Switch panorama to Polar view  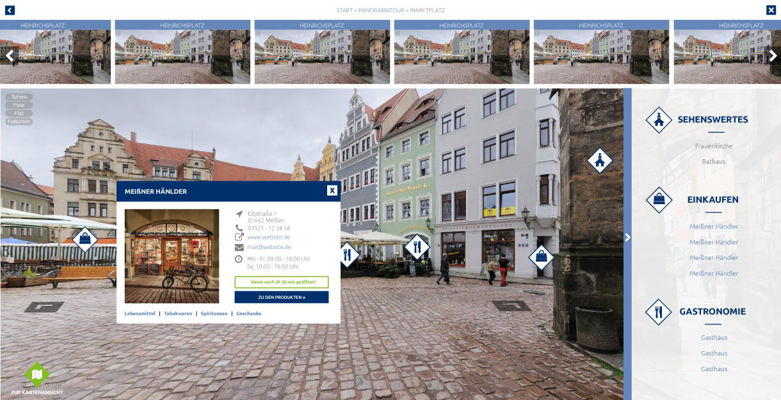point(19,105)
